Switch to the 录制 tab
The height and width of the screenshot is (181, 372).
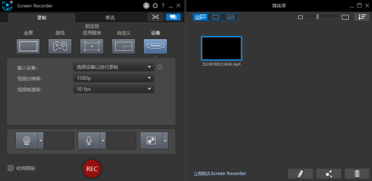[42, 18]
